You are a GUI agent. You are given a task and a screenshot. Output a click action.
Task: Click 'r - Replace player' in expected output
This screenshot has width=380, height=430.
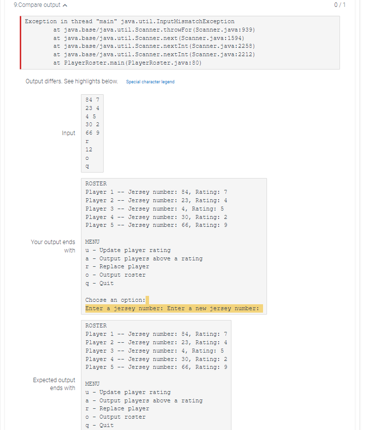[x=117, y=409]
